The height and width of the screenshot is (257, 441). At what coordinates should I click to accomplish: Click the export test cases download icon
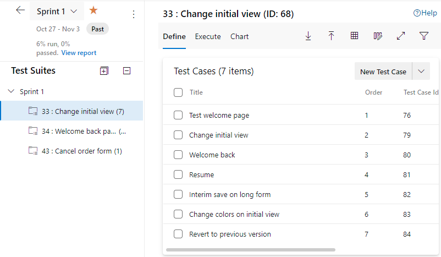coord(308,36)
